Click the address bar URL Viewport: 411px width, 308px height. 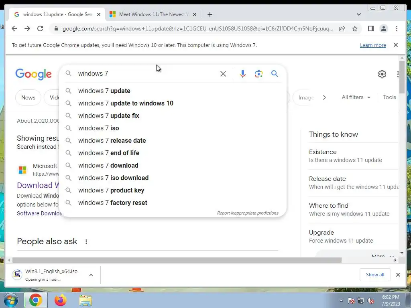[198, 28]
